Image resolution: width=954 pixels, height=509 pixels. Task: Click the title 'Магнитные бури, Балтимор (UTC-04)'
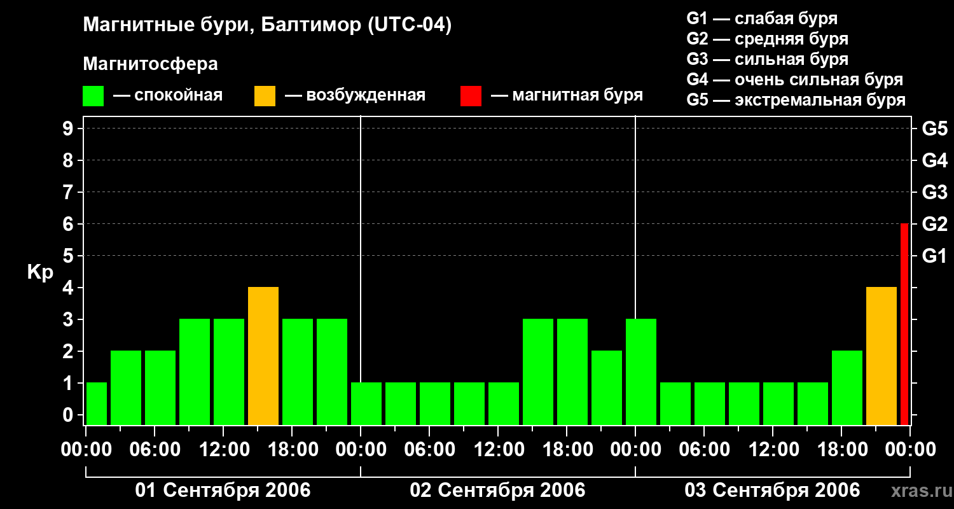(267, 26)
